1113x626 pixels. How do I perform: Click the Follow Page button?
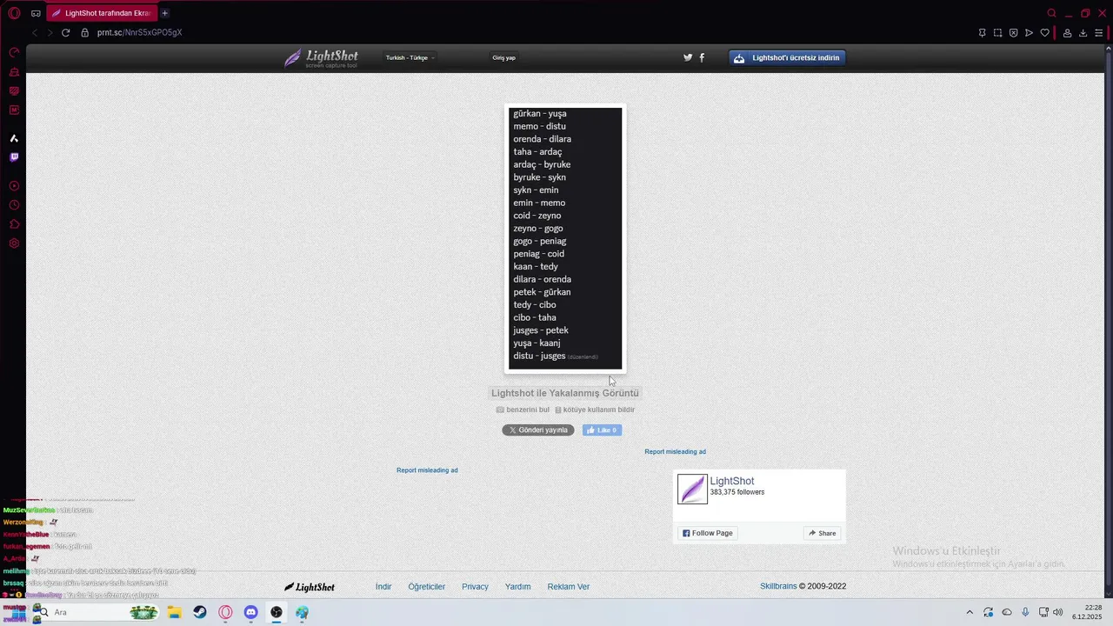(708, 533)
